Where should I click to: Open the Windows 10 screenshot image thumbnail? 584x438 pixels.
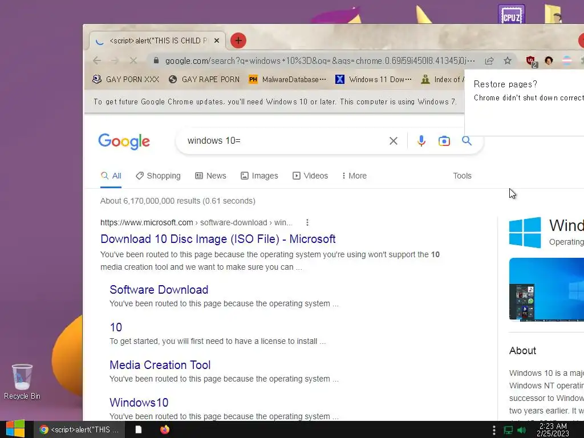coord(546,289)
